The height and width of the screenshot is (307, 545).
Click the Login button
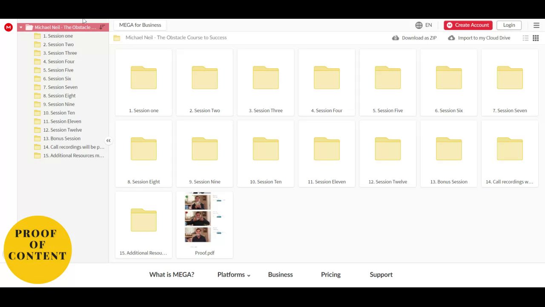[x=509, y=25]
